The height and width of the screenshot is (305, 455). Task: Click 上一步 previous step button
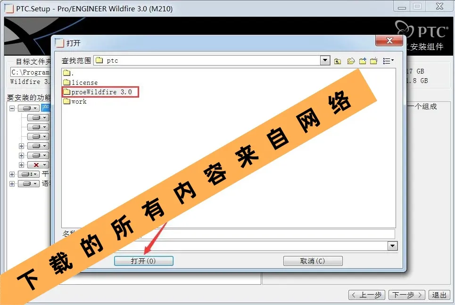point(367,295)
